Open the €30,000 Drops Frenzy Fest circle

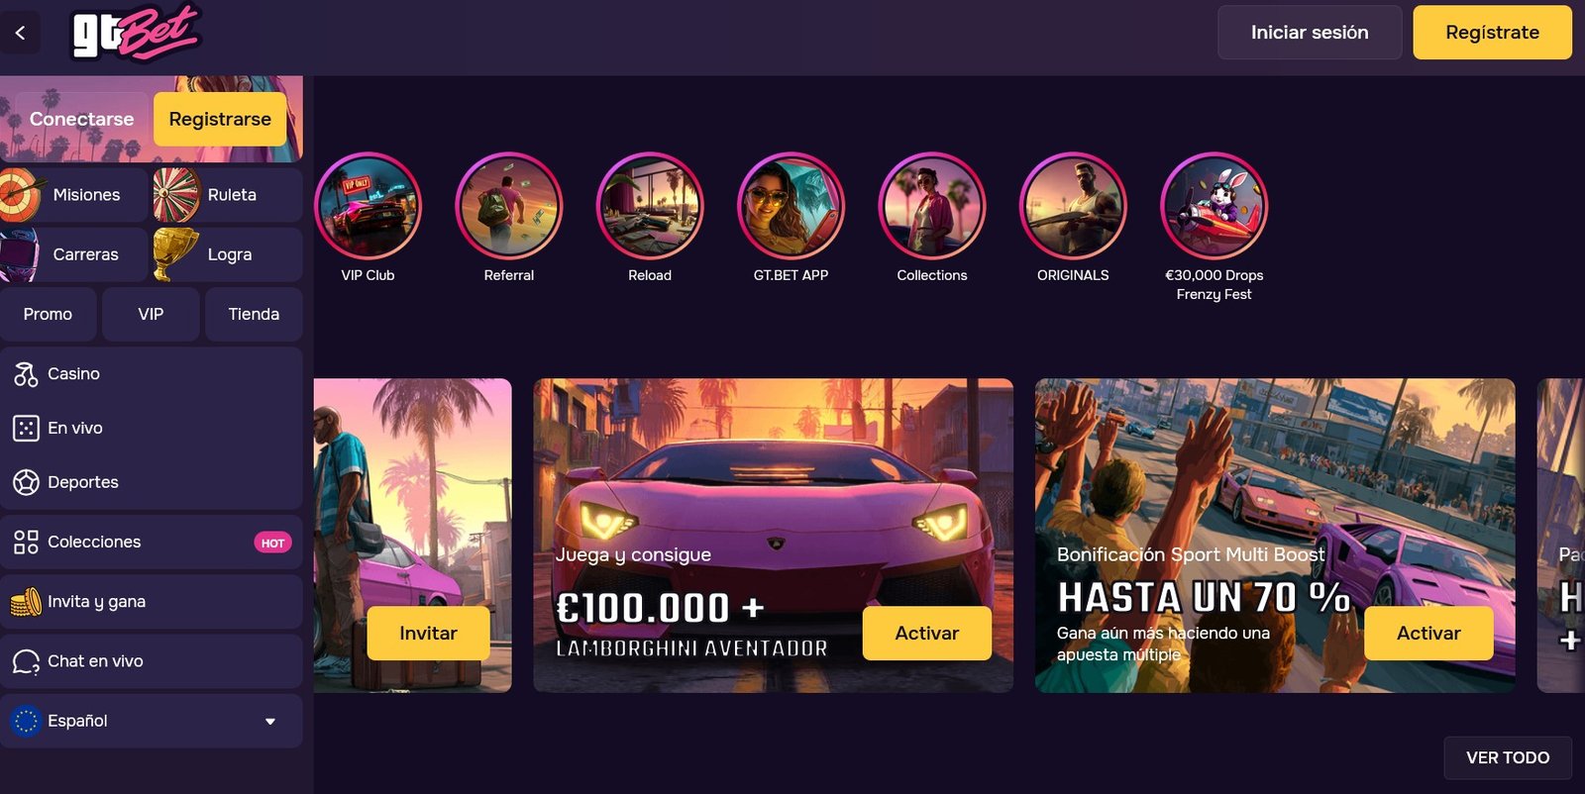[x=1214, y=206]
